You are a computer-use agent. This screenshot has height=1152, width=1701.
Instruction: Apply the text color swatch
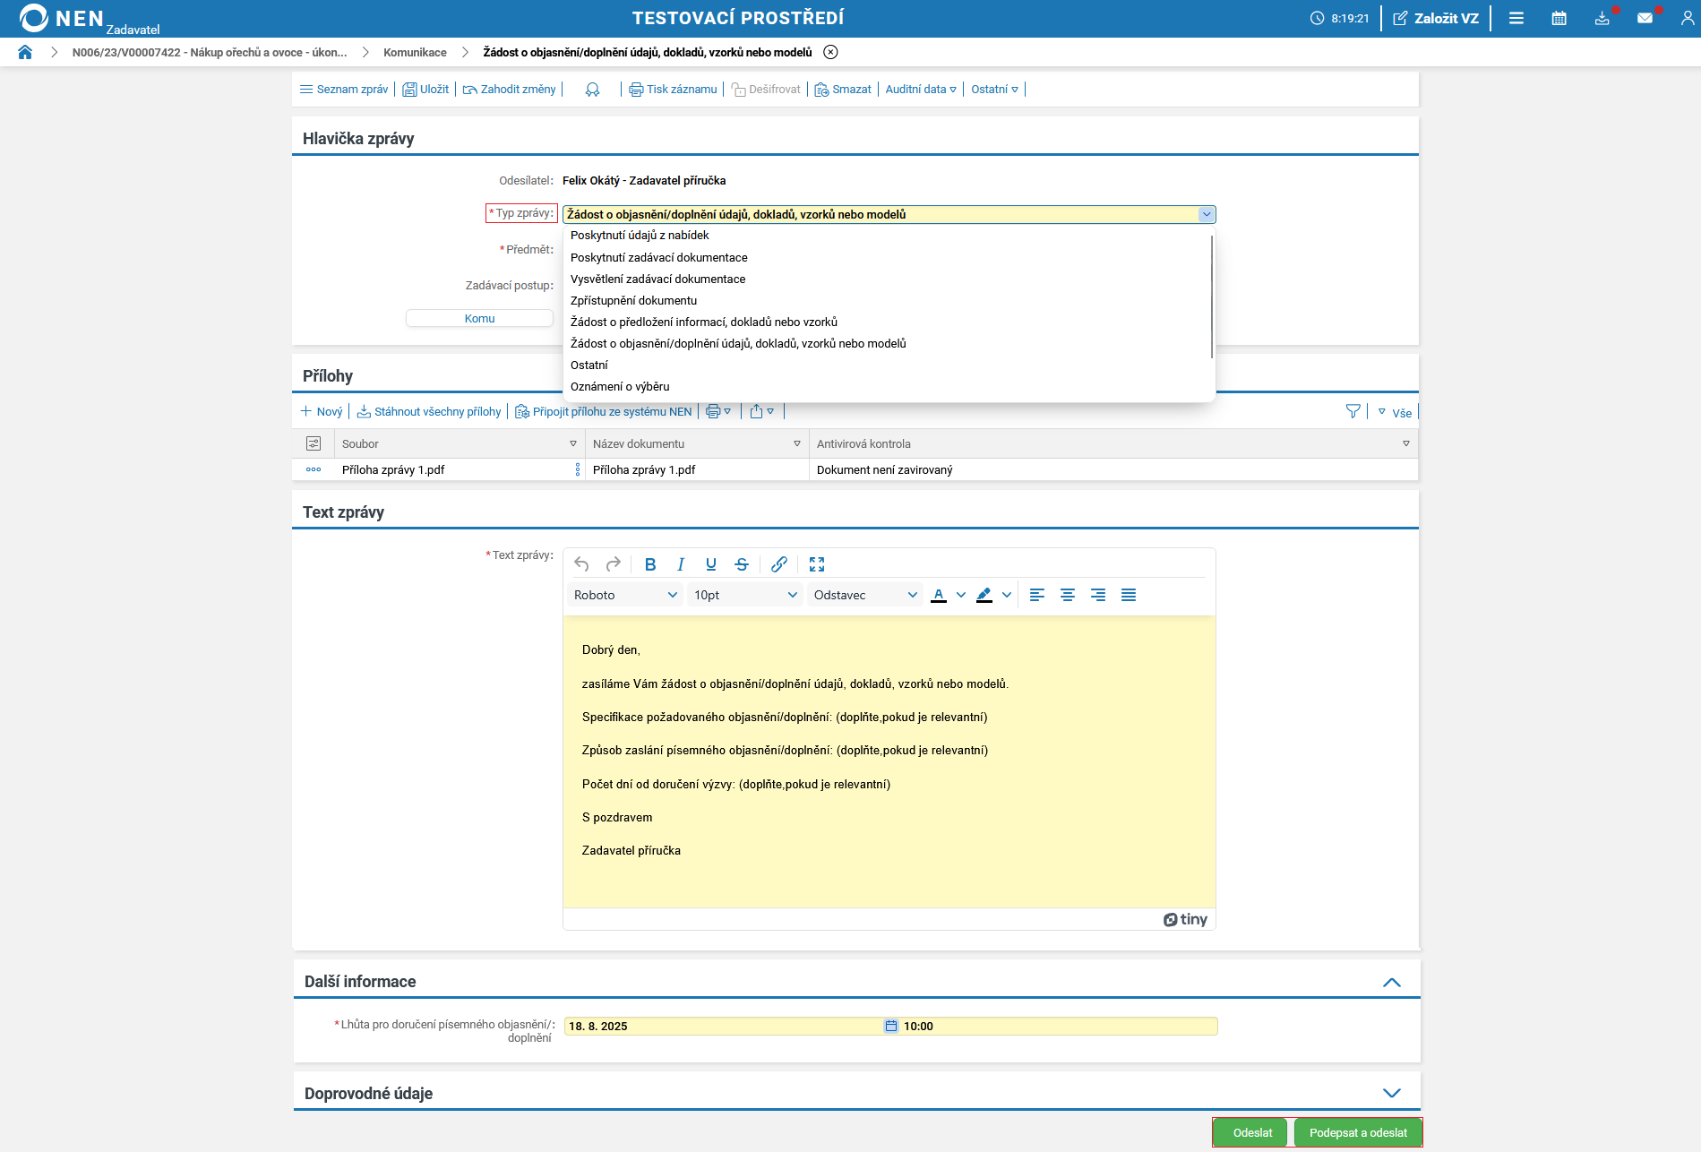[x=939, y=595]
